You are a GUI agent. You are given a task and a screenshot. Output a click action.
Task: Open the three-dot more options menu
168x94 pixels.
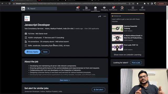[105, 16]
